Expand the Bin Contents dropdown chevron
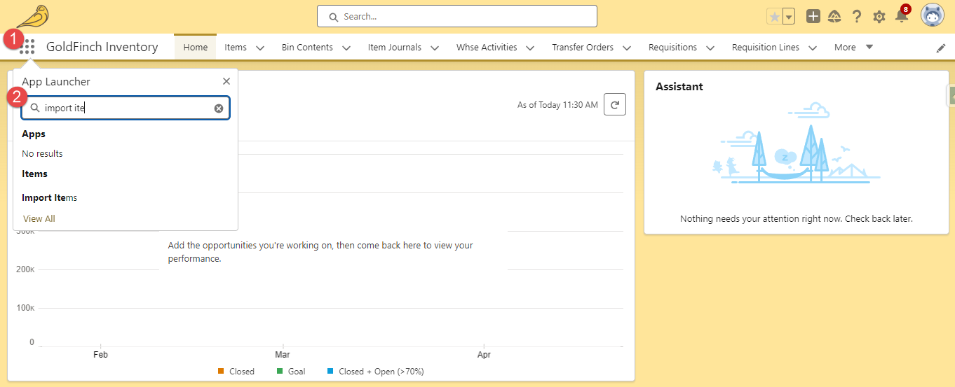This screenshot has width=955, height=387. (346, 48)
